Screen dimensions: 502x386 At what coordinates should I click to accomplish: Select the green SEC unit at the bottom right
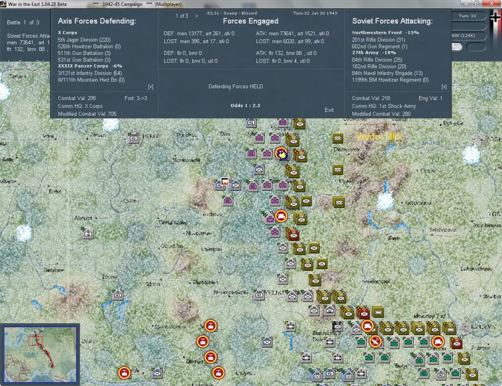coord(441,374)
